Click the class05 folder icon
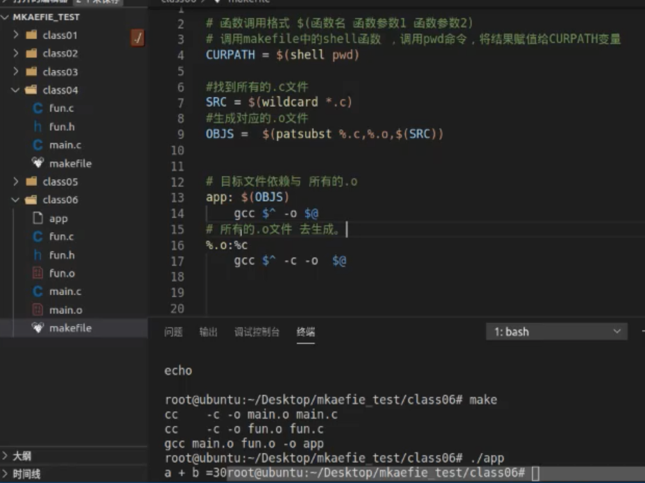Screen dimensions: 645x483 click(31, 181)
